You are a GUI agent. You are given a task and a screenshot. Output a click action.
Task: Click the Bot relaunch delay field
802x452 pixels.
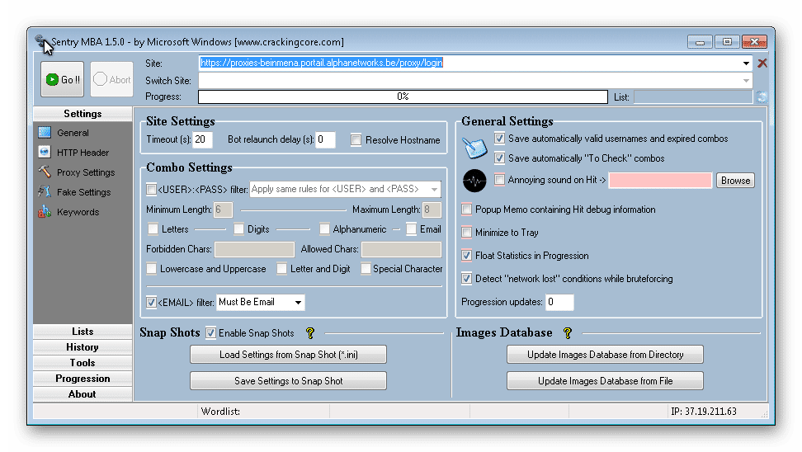(325, 139)
